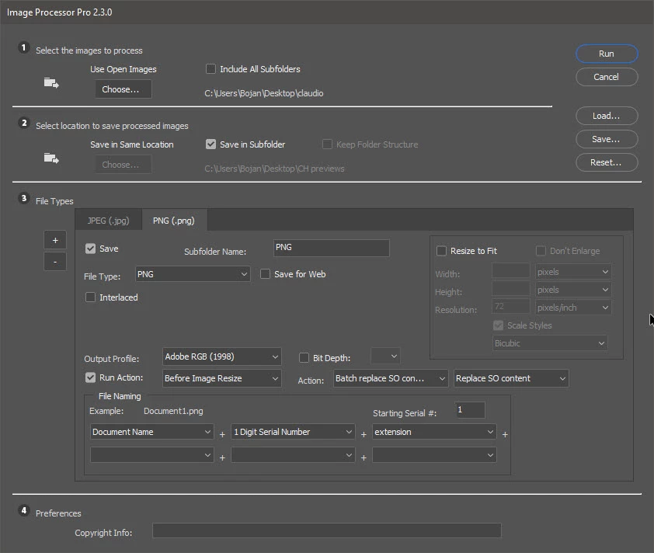Click Choose... under Use Open Images
This screenshot has width=654, height=553.
[123, 89]
